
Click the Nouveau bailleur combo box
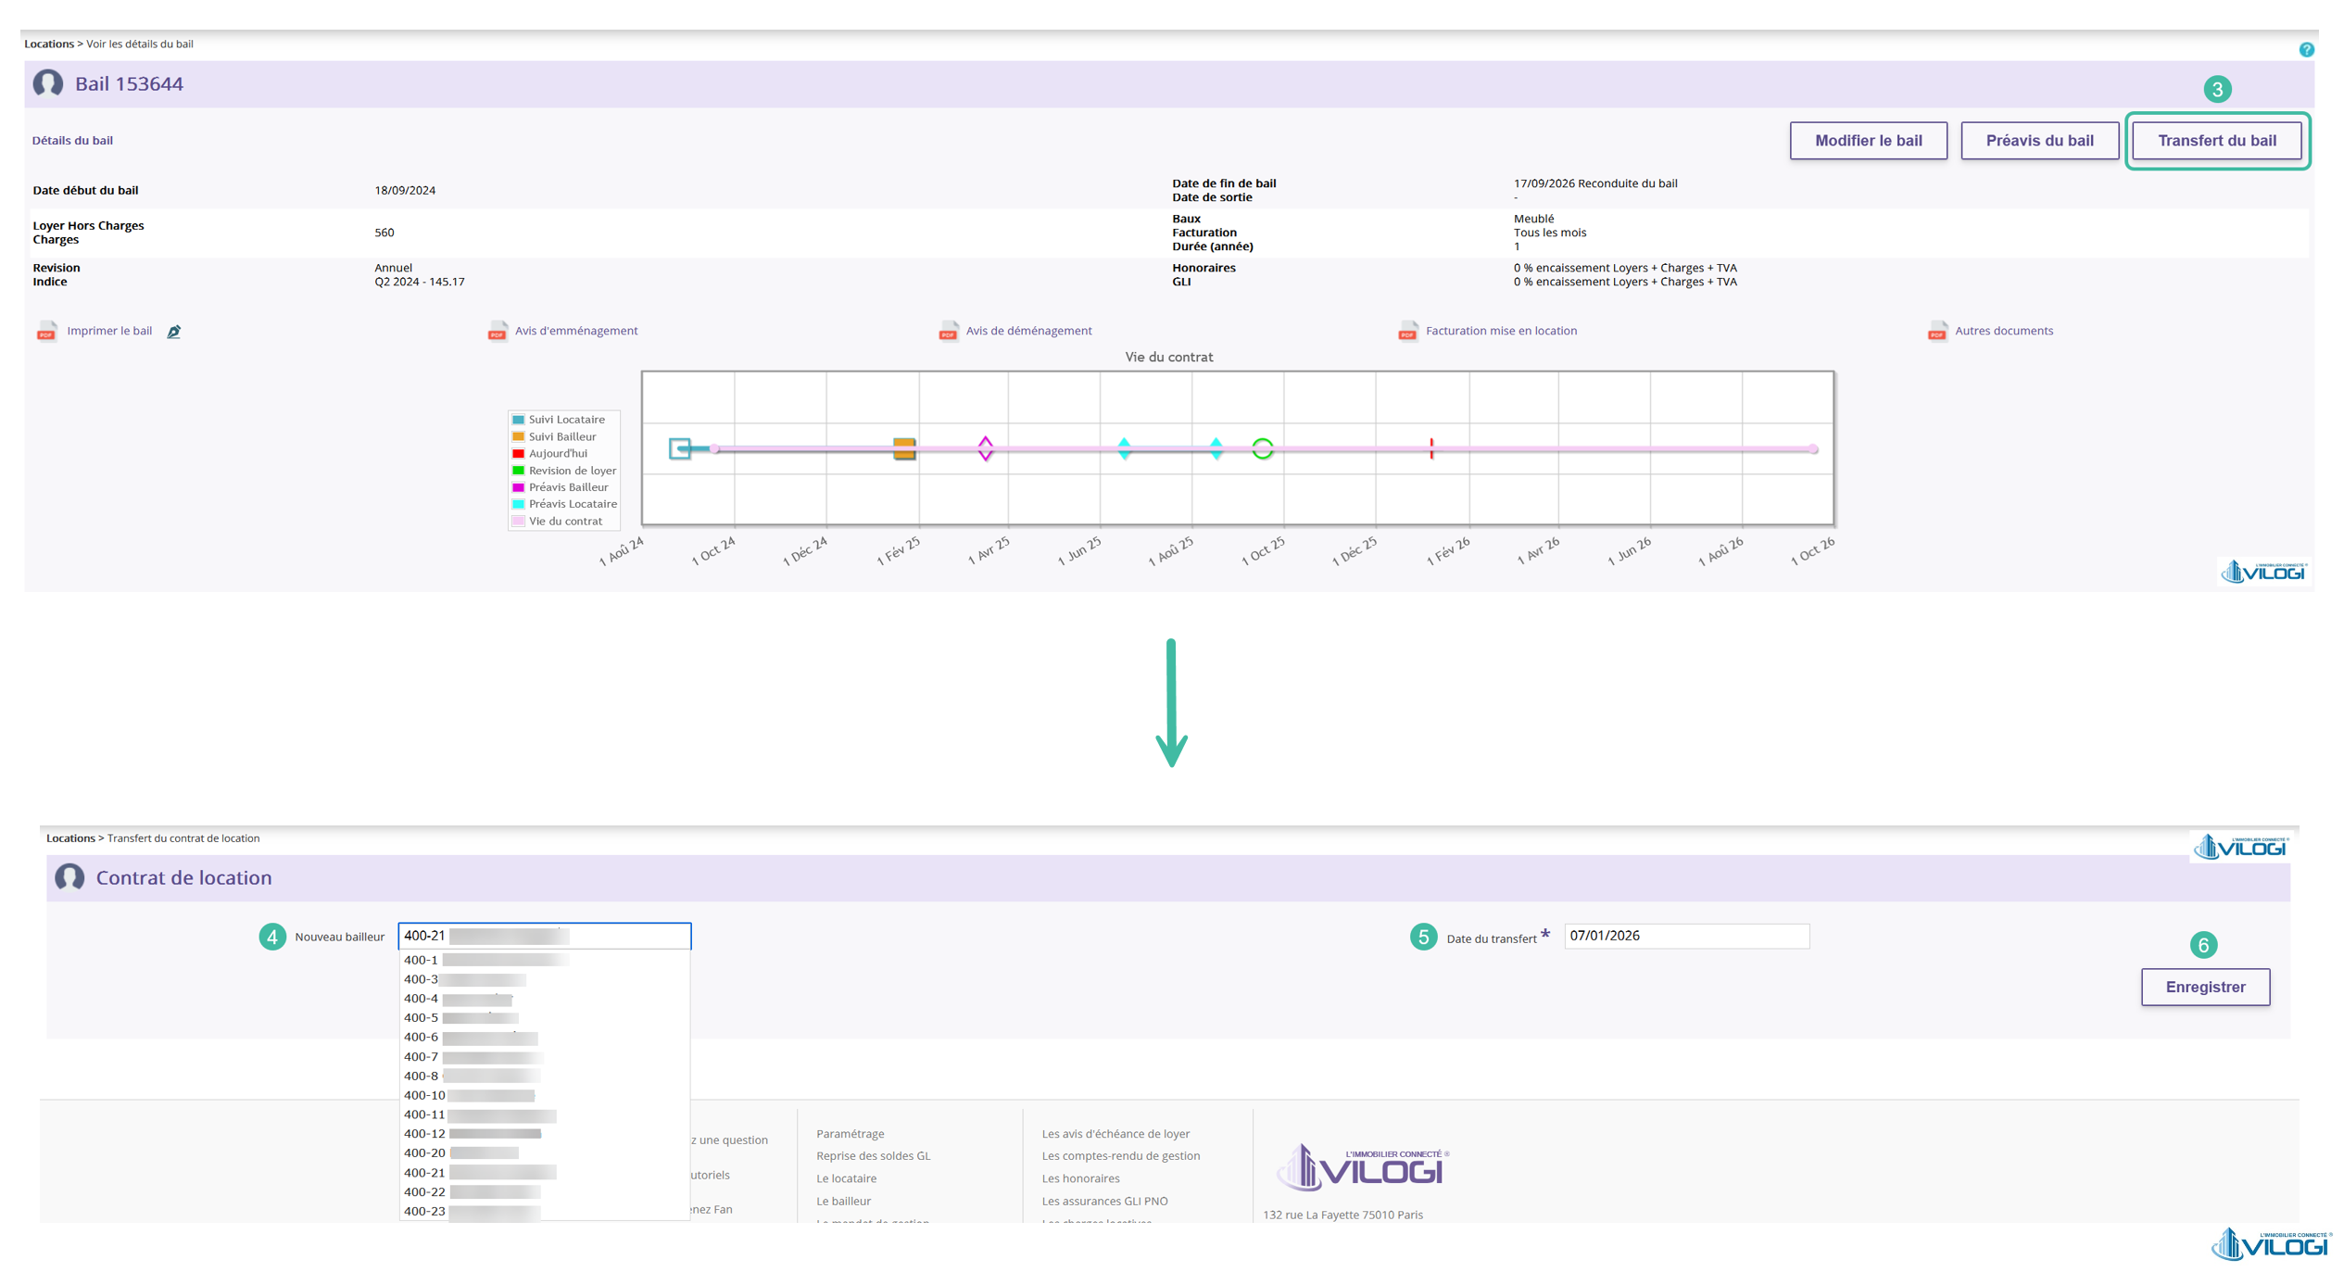[545, 936]
